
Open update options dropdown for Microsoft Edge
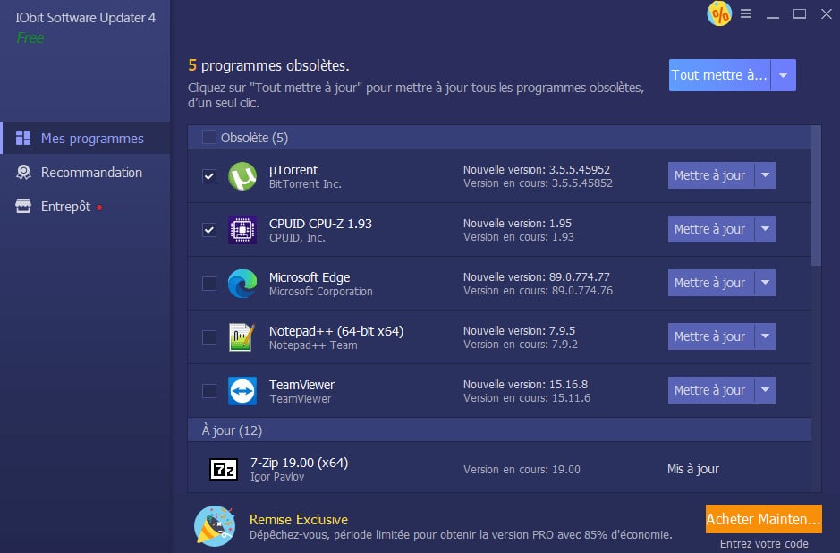(765, 283)
